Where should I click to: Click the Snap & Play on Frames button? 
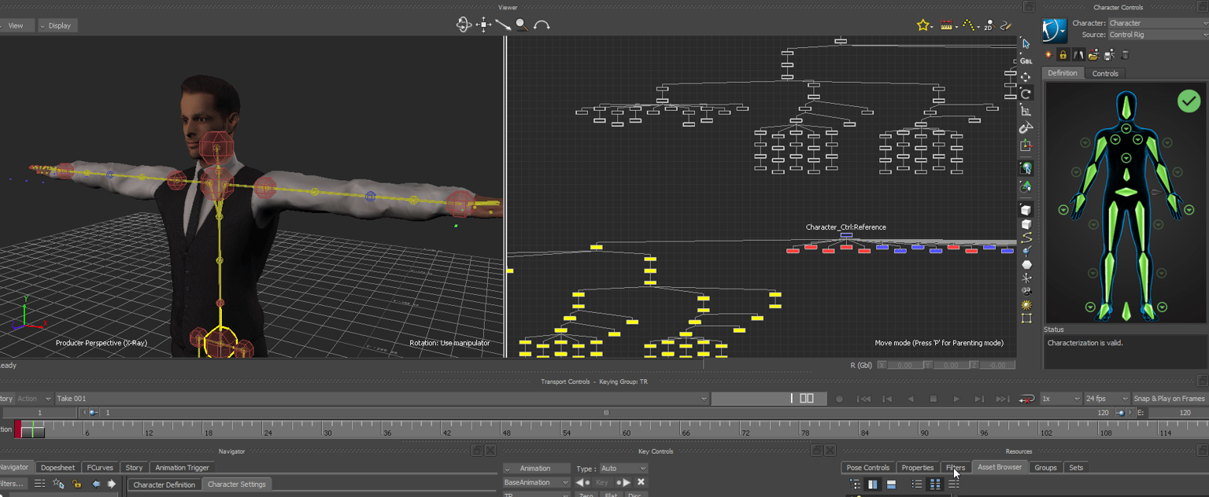coord(1170,399)
